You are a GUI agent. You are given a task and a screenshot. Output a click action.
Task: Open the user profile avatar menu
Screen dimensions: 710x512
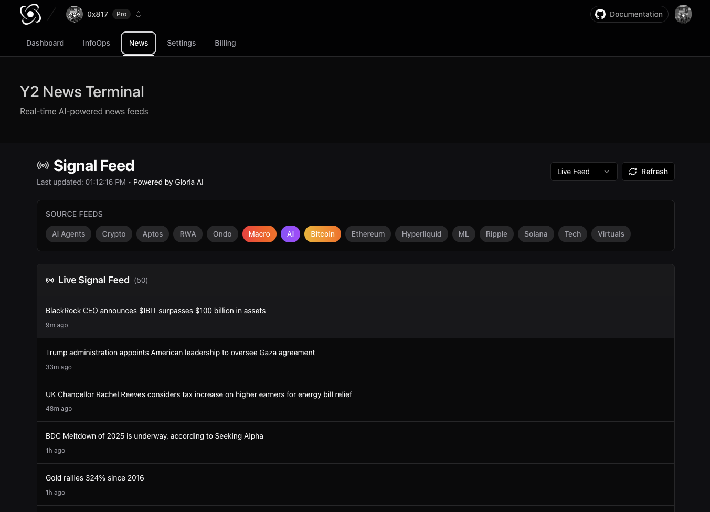coord(683,14)
